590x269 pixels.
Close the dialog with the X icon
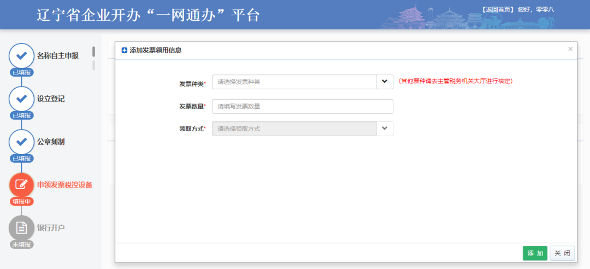tap(570, 49)
